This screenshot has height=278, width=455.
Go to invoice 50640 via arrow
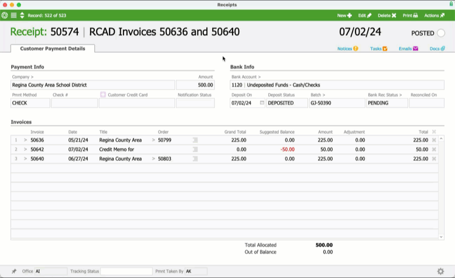click(25, 159)
